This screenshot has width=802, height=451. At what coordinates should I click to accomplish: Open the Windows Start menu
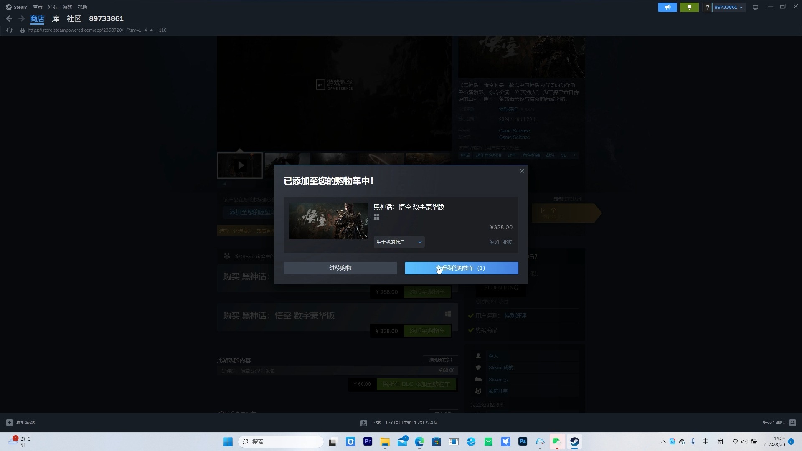click(x=228, y=442)
